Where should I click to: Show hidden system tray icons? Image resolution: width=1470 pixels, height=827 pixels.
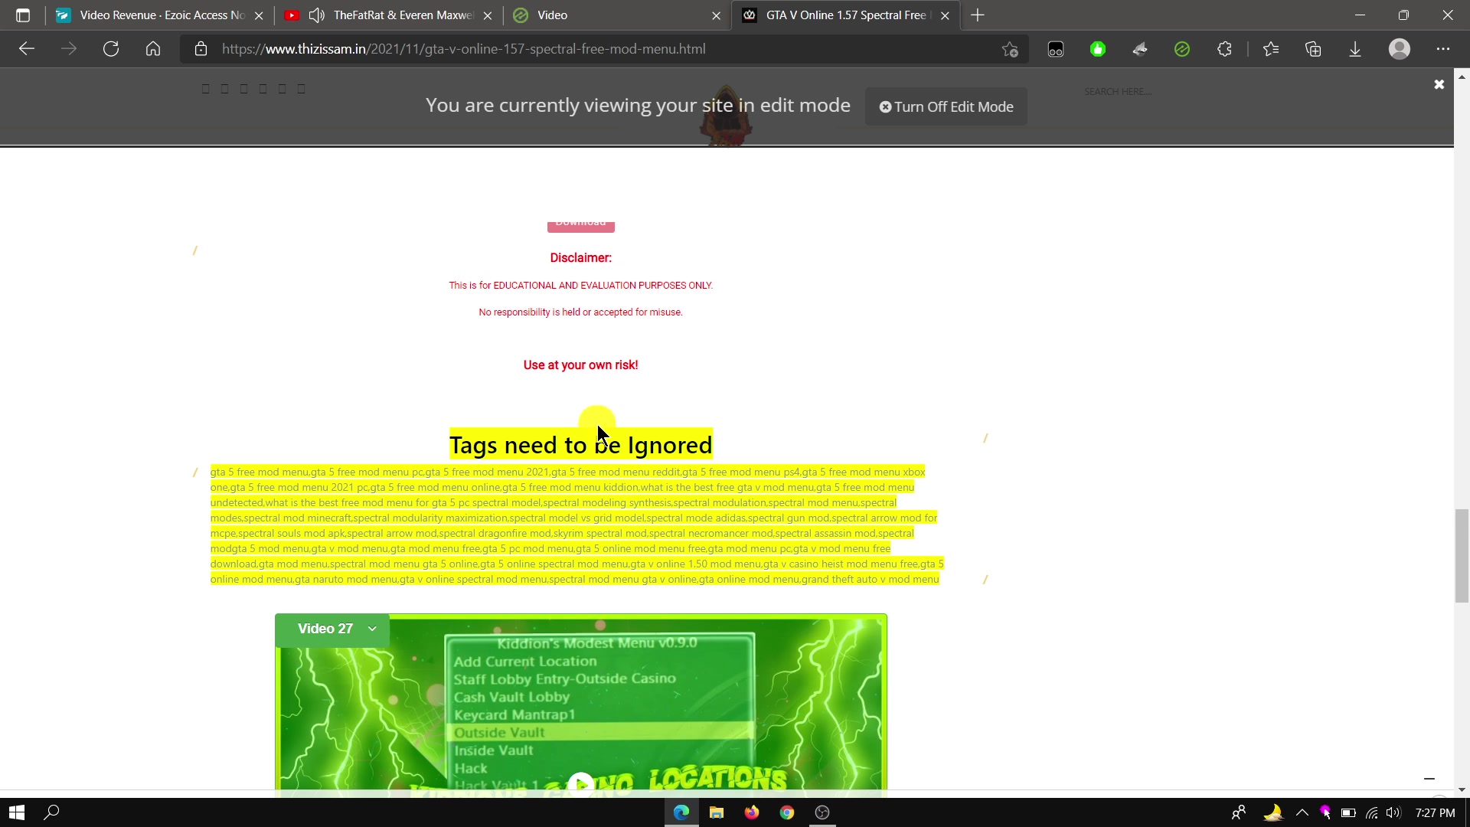(x=1302, y=812)
